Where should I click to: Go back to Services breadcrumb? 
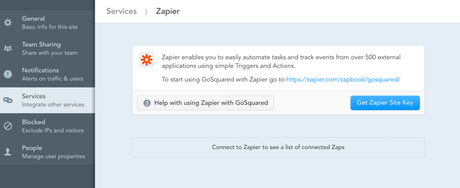point(121,11)
